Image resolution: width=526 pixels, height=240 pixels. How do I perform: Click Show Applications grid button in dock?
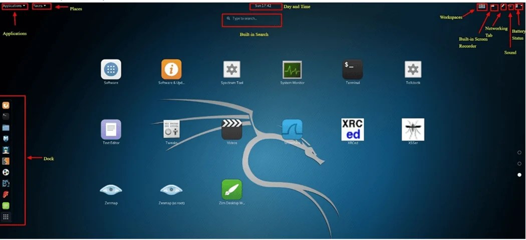[x=6, y=217]
